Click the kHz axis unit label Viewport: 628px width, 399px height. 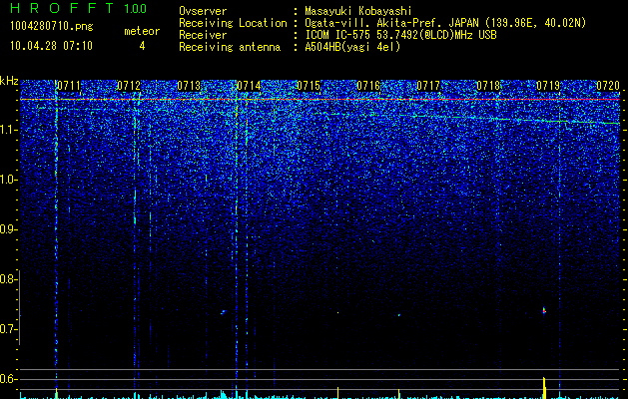tap(9, 81)
